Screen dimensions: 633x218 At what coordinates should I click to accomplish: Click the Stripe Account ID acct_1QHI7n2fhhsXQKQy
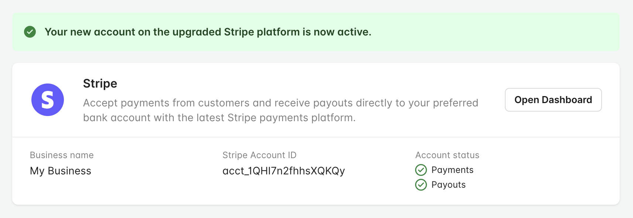pos(284,171)
